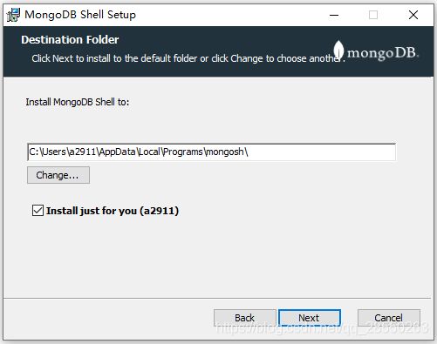
Task: Open the Change... folder browser
Action: click(x=58, y=175)
